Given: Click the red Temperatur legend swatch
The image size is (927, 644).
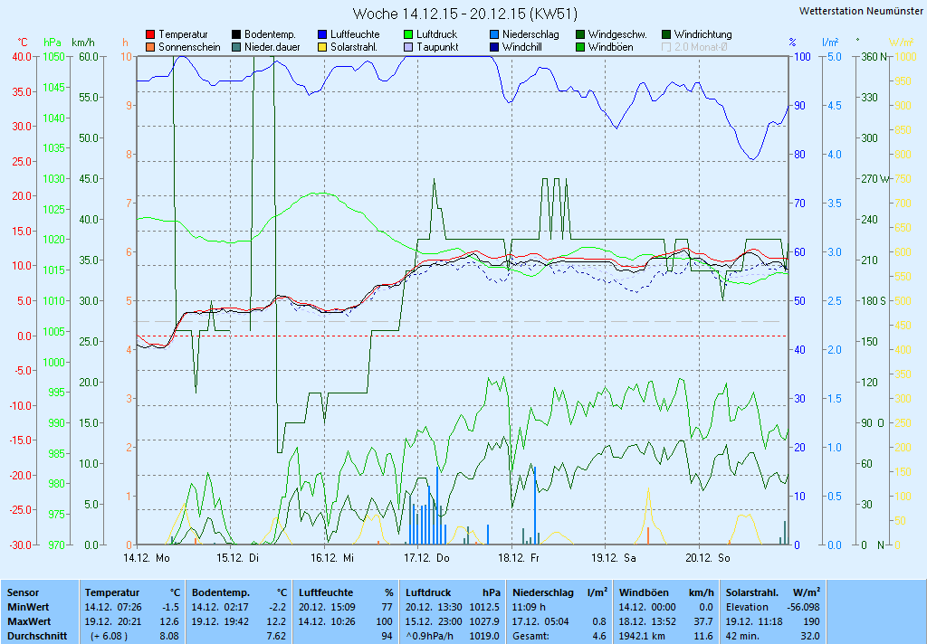Looking at the screenshot, I should 150,35.
